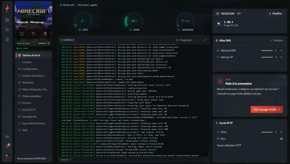Click Voir la page d'aide button

coord(266,109)
